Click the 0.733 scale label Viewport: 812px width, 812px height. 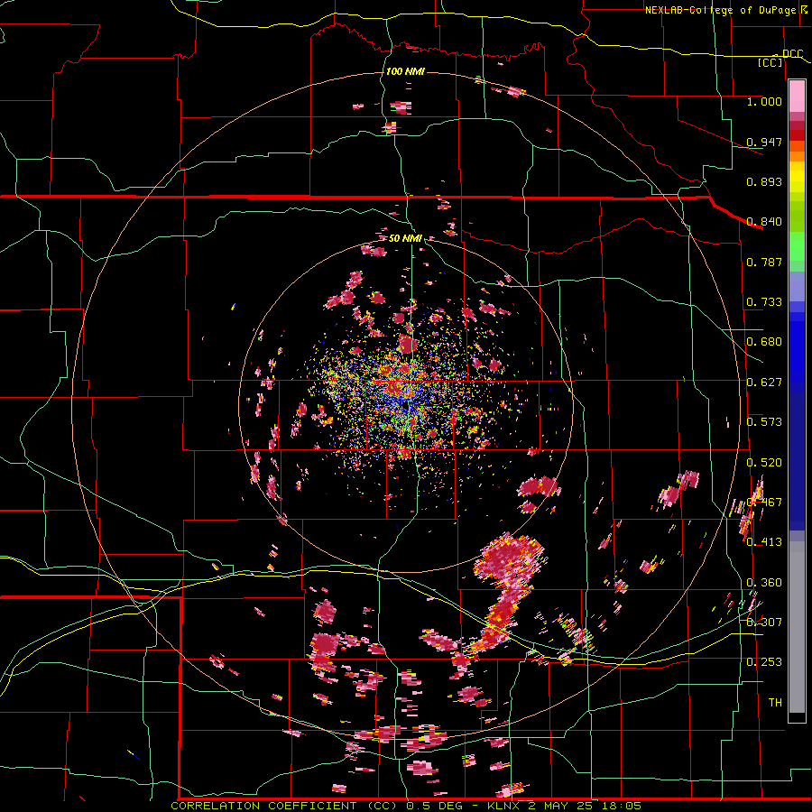(x=764, y=302)
